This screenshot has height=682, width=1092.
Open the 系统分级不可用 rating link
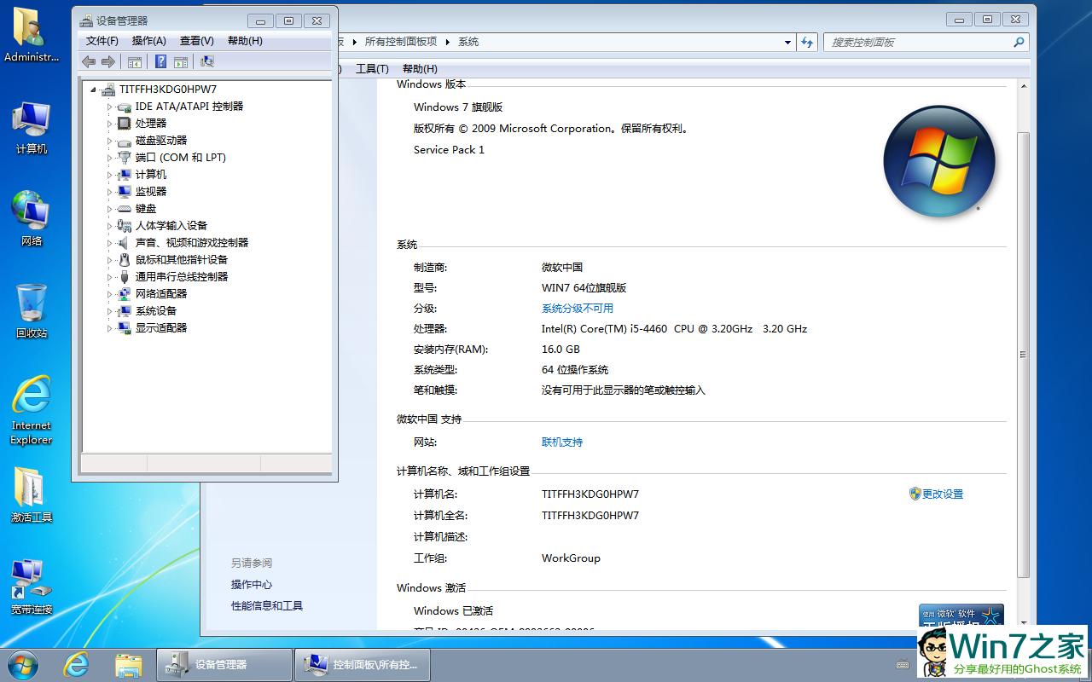click(x=577, y=309)
